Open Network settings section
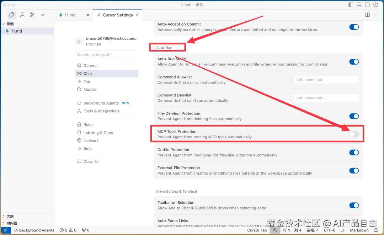 (106, 140)
